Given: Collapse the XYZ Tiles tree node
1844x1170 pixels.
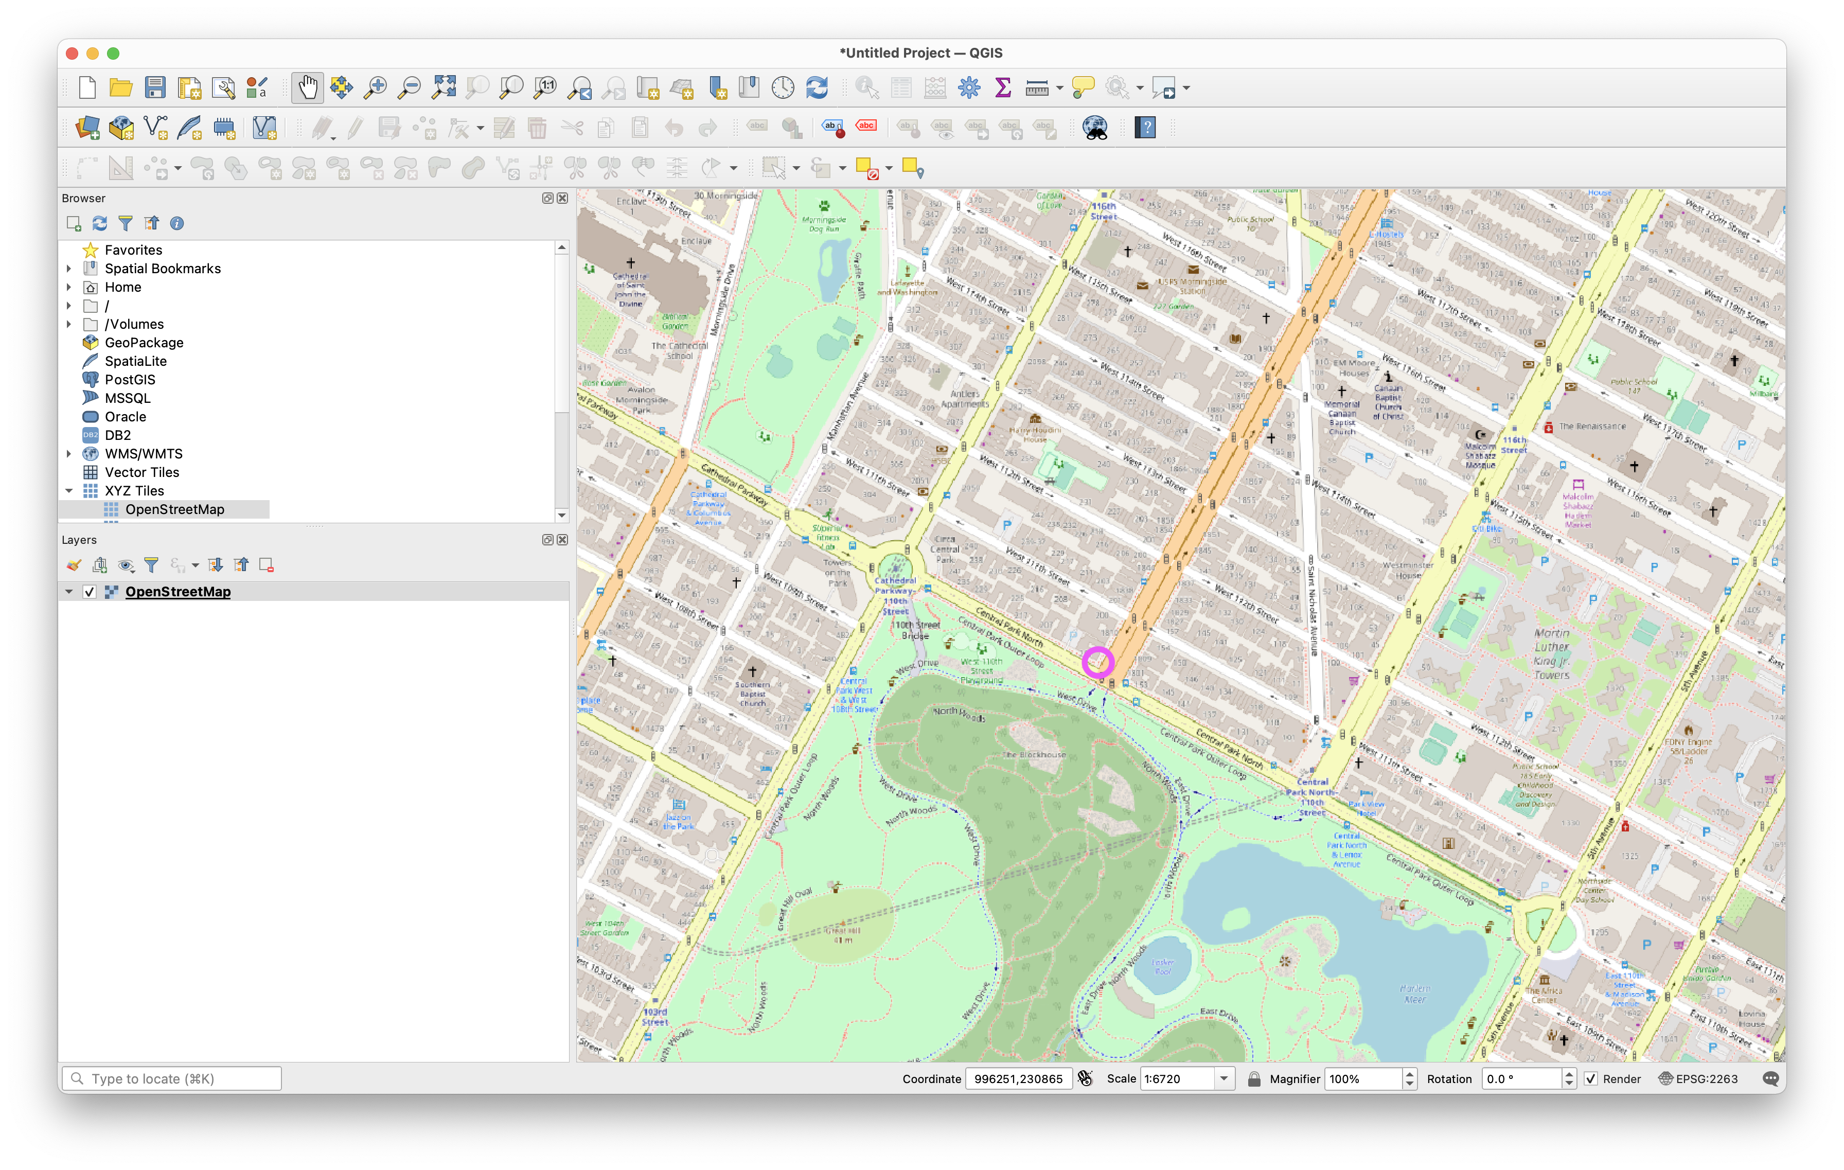Looking at the screenshot, I should (69, 491).
